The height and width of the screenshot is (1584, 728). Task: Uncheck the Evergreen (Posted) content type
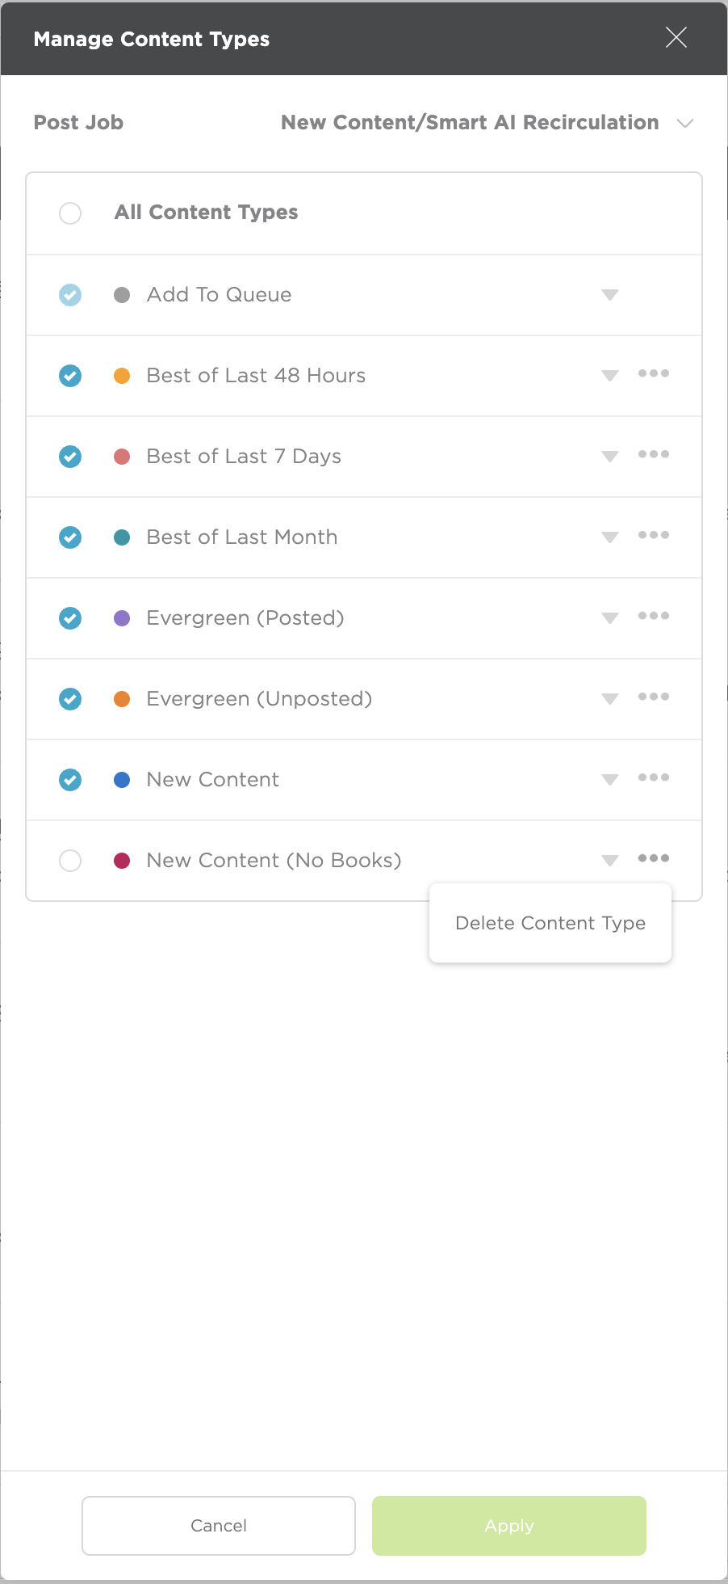[70, 618]
